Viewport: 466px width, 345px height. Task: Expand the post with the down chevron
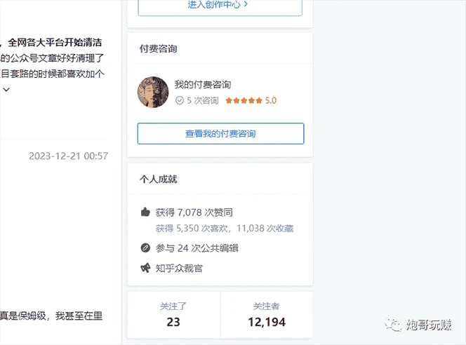(x=6, y=90)
